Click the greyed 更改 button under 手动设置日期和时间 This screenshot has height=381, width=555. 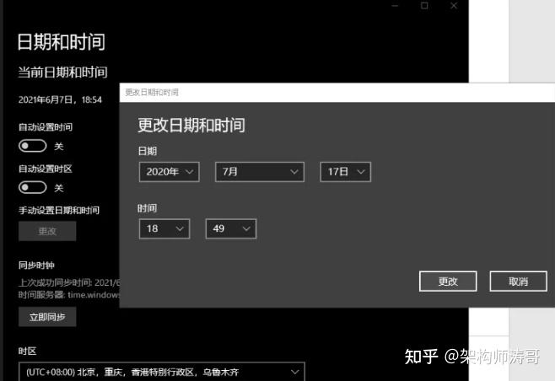click(x=47, y=231)
